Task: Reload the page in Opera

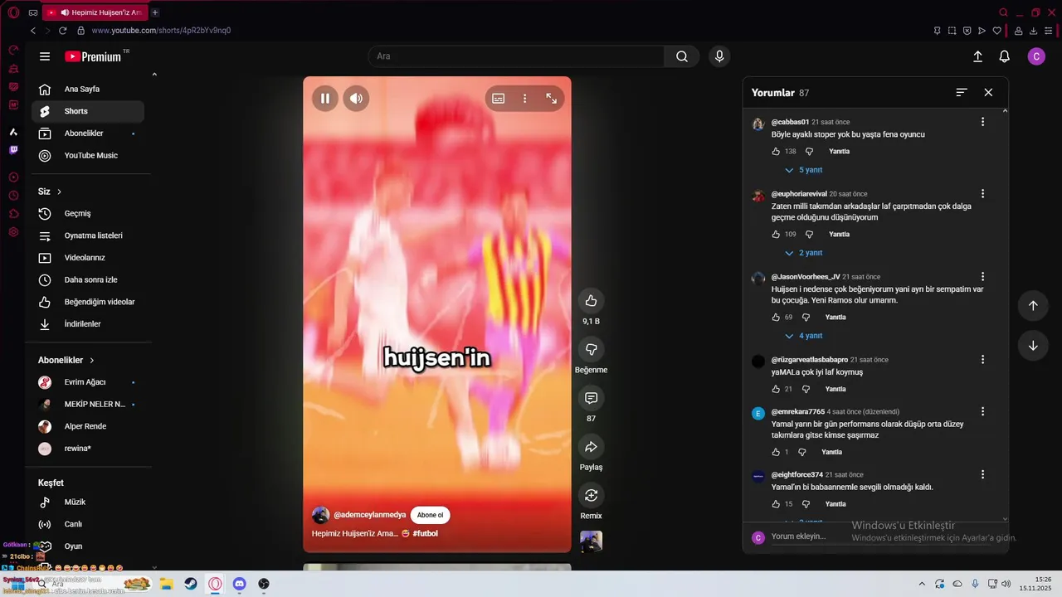Action: coord(62,31)
